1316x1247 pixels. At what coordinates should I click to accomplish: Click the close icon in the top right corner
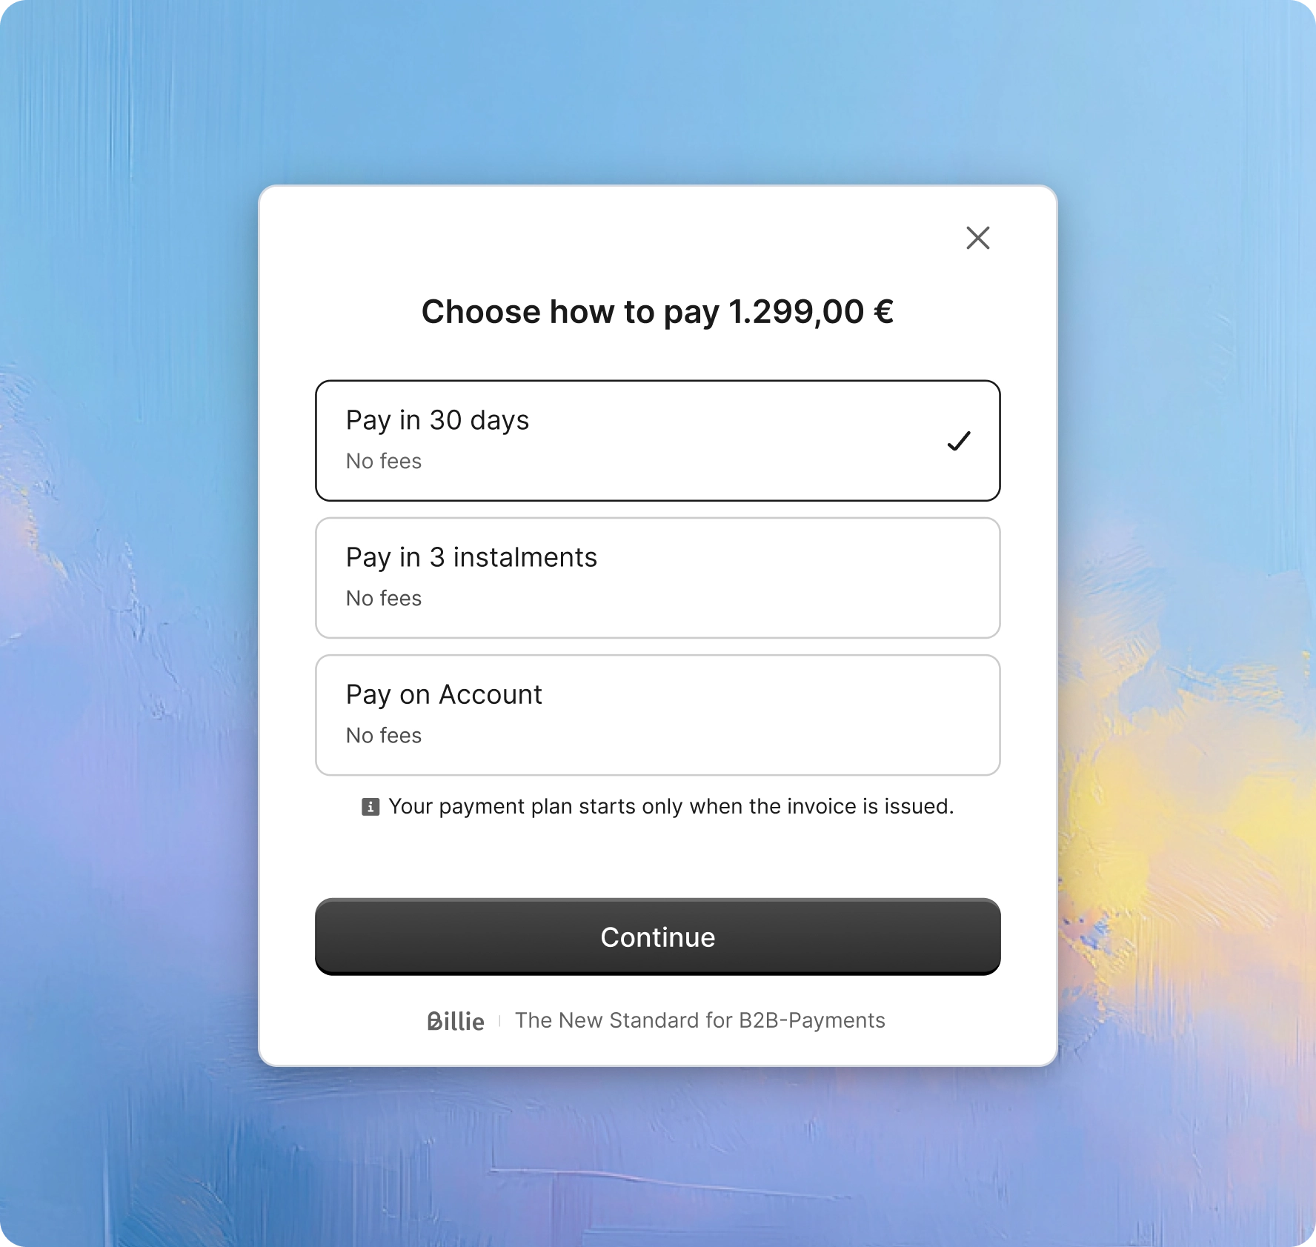tap(978, 238)
